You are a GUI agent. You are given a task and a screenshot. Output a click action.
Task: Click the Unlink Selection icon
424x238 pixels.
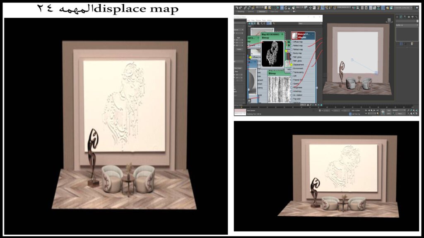(x=249, y=8)
